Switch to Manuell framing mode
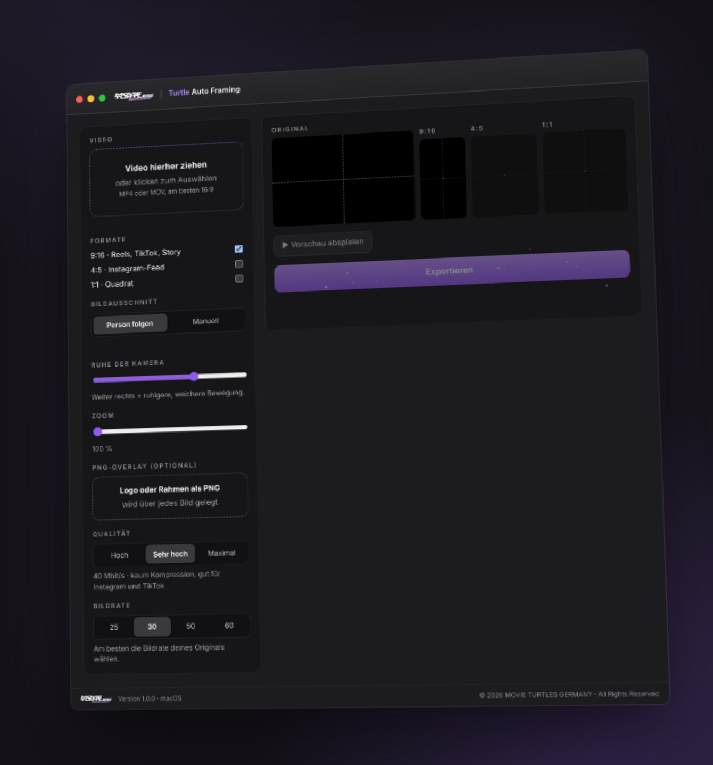 point(205,321)
